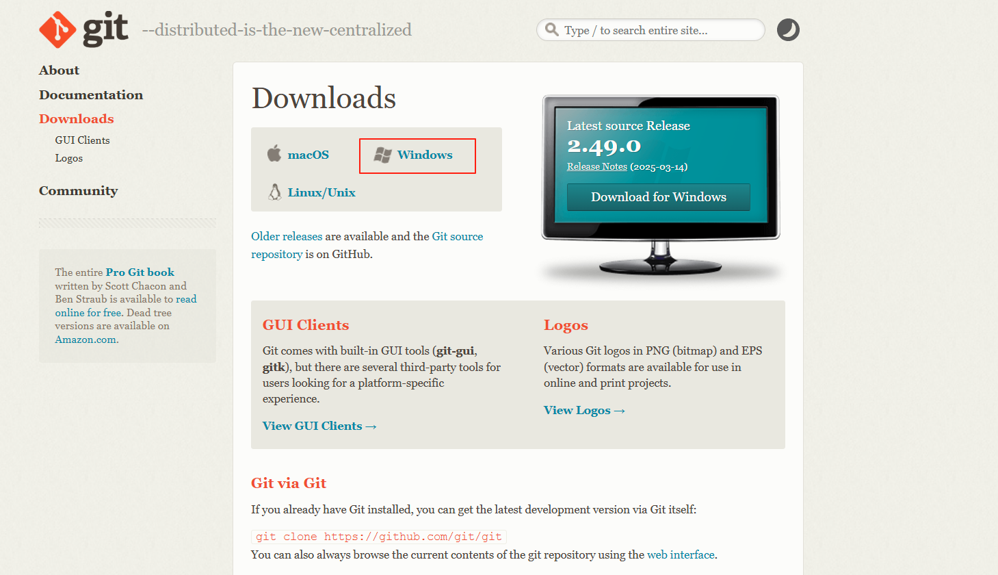Screen dimensions: 998x575
Task: Open the Older releases link
Action: pos(287,236)
